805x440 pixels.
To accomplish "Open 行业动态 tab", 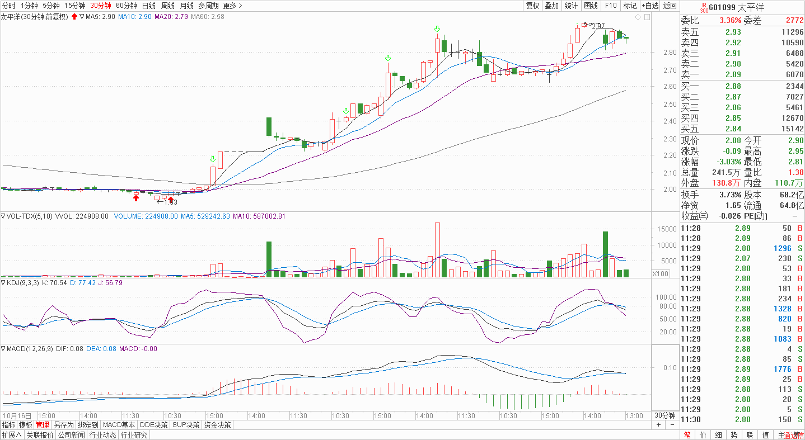I will coord(102,435).
